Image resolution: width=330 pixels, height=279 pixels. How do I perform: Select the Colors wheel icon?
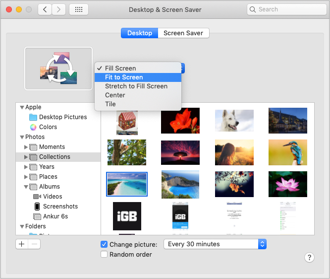click(x=33, y=127)
